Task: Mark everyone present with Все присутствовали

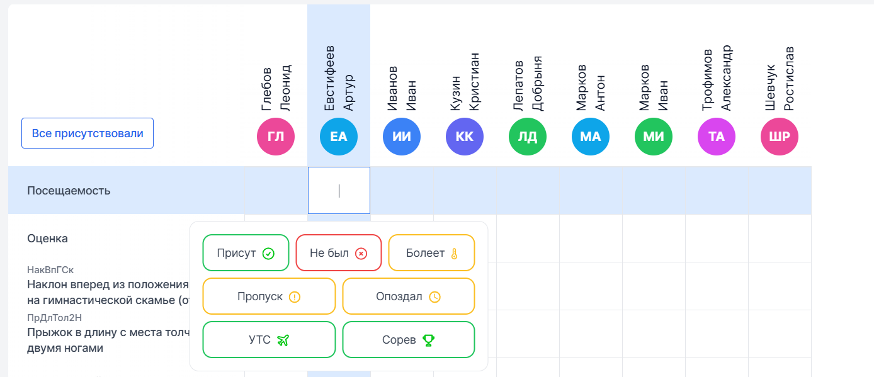Action: coord(88,133)
